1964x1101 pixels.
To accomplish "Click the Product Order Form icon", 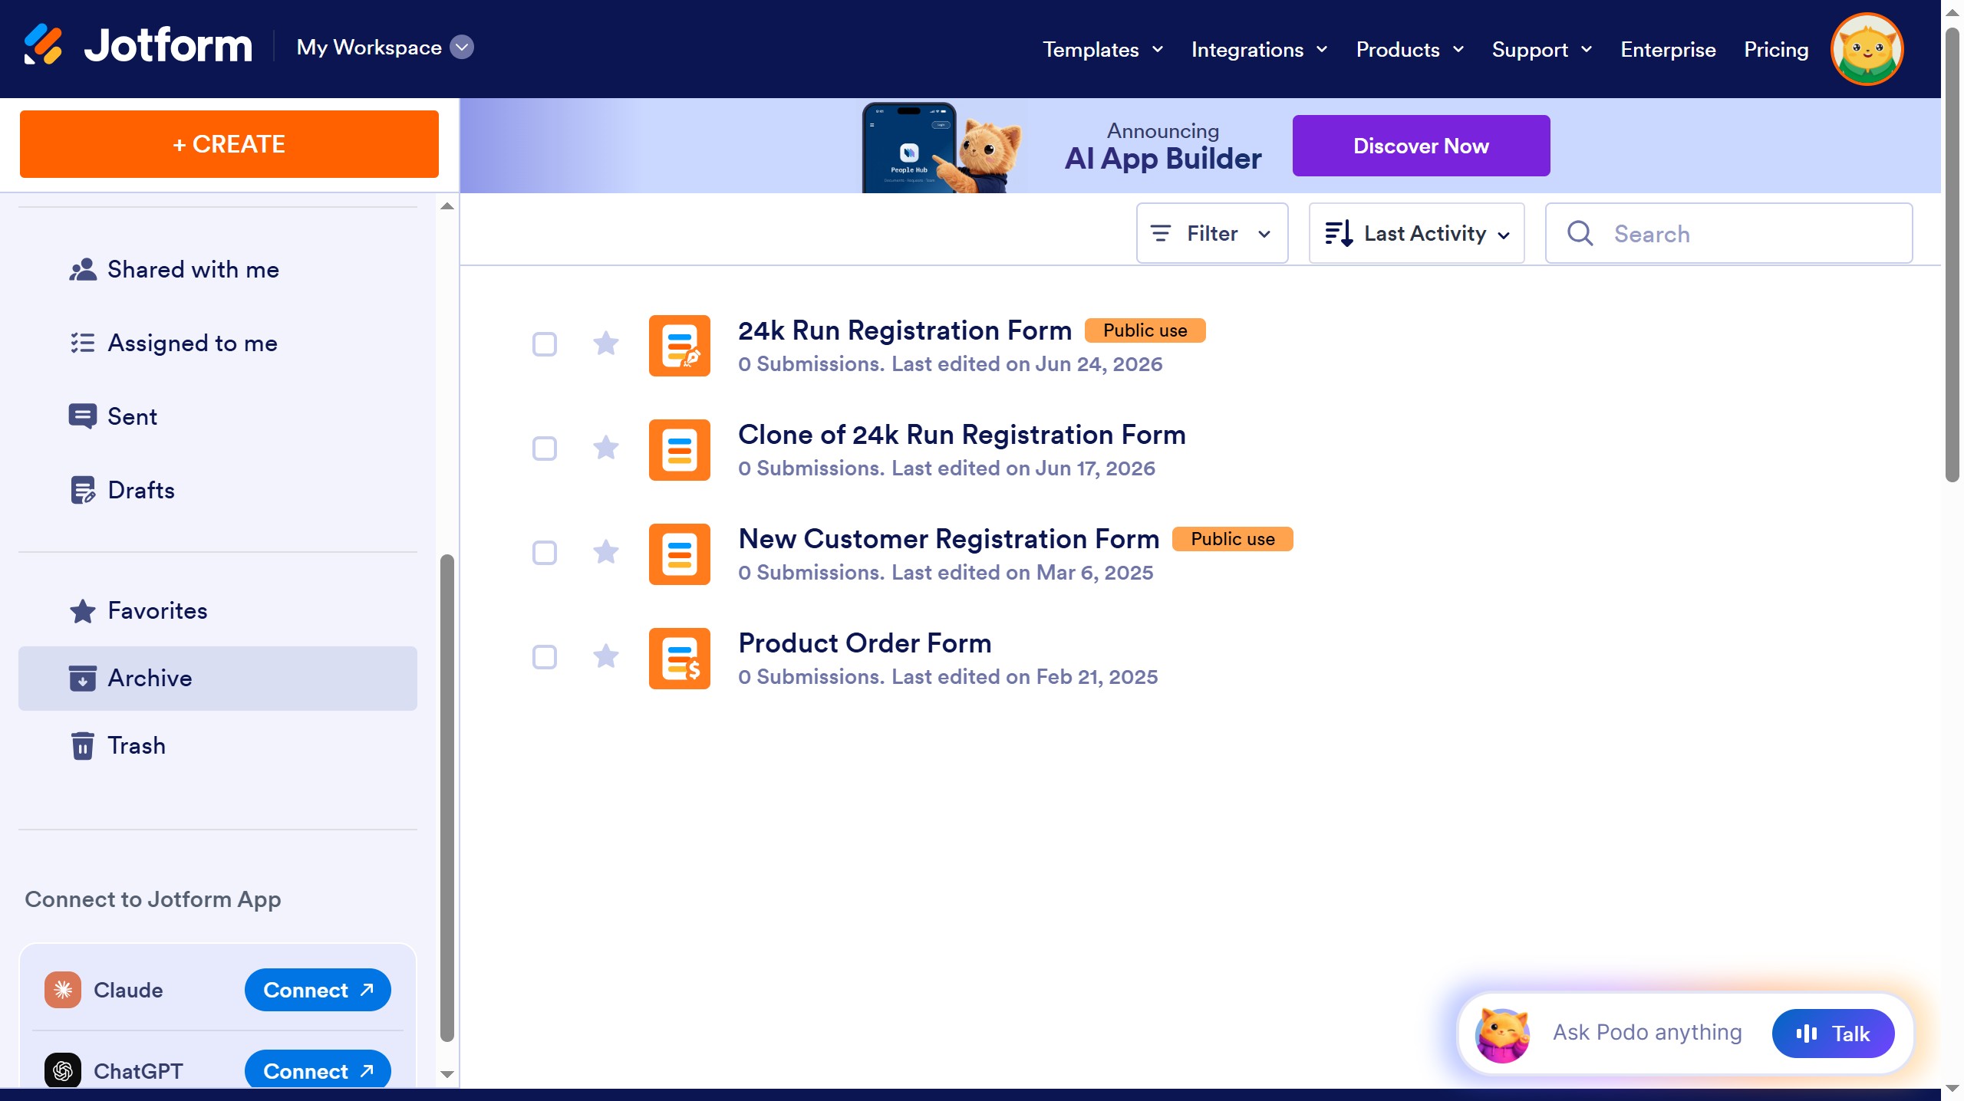I will point(680,659).
